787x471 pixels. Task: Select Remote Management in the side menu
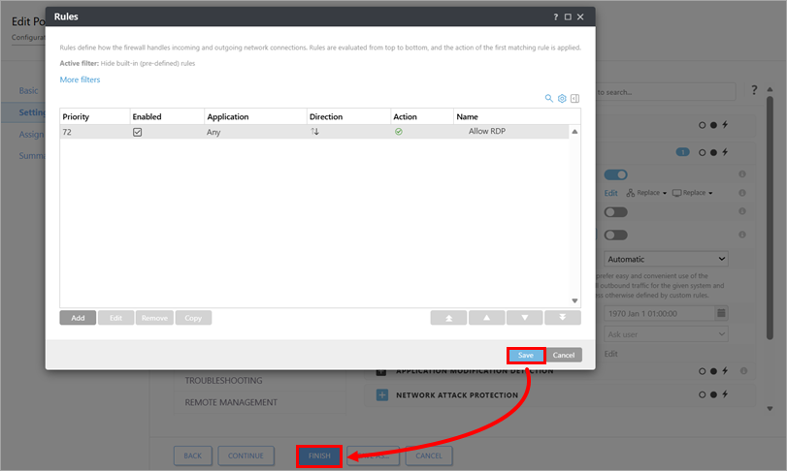point(231,402)
